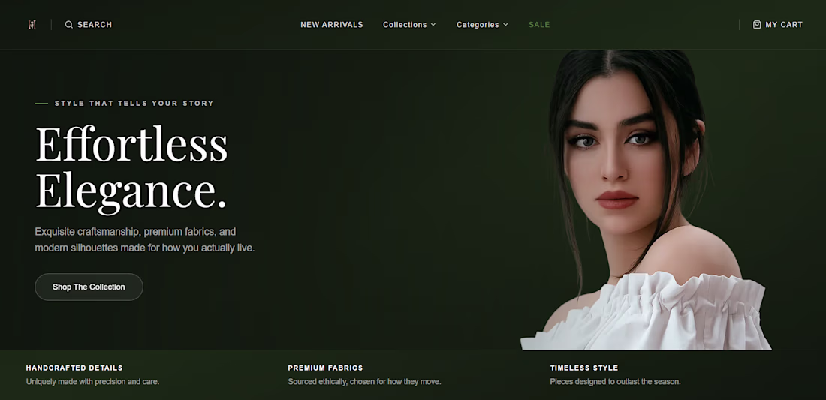The height and width of the screenshot is (400, 826).
Task: Expand the Collections chevron
Action: pyautogui.click(x=433, y=25)
